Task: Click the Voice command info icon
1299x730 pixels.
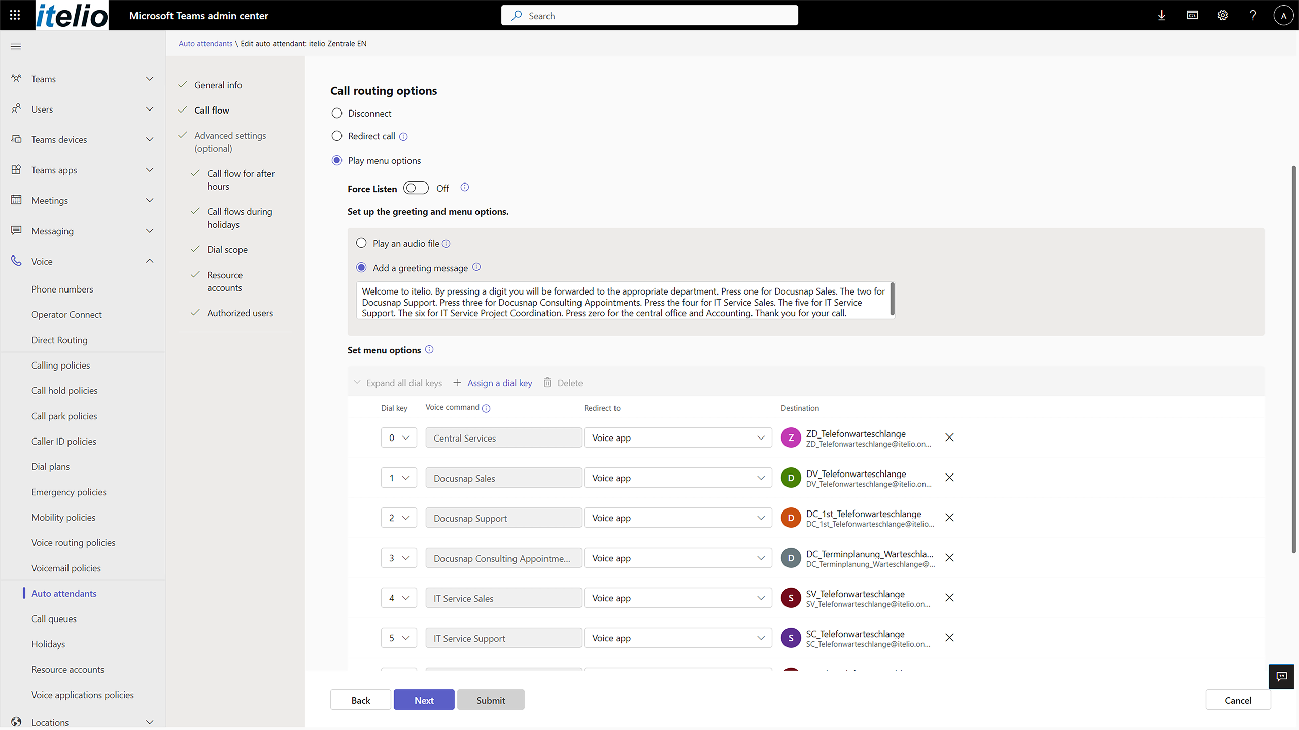Action: 486,408
